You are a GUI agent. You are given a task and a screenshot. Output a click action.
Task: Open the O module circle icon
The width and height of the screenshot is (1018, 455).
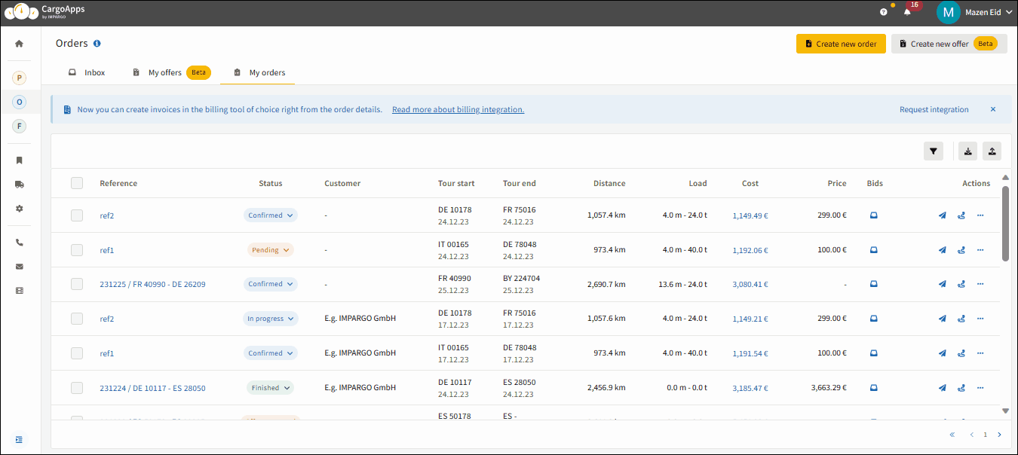[20, 102]
